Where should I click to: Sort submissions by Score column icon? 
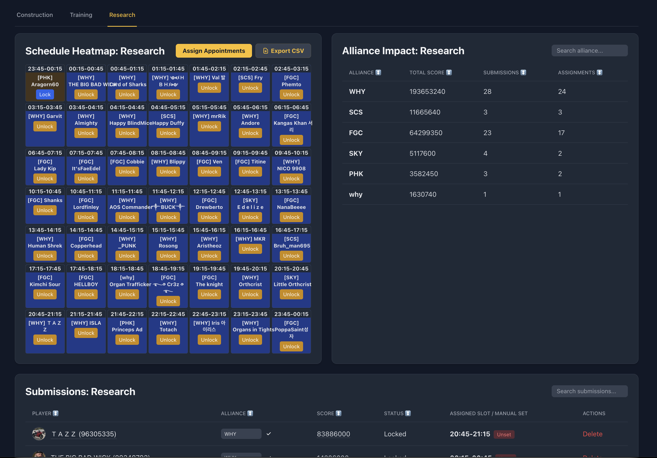(339, 413)
